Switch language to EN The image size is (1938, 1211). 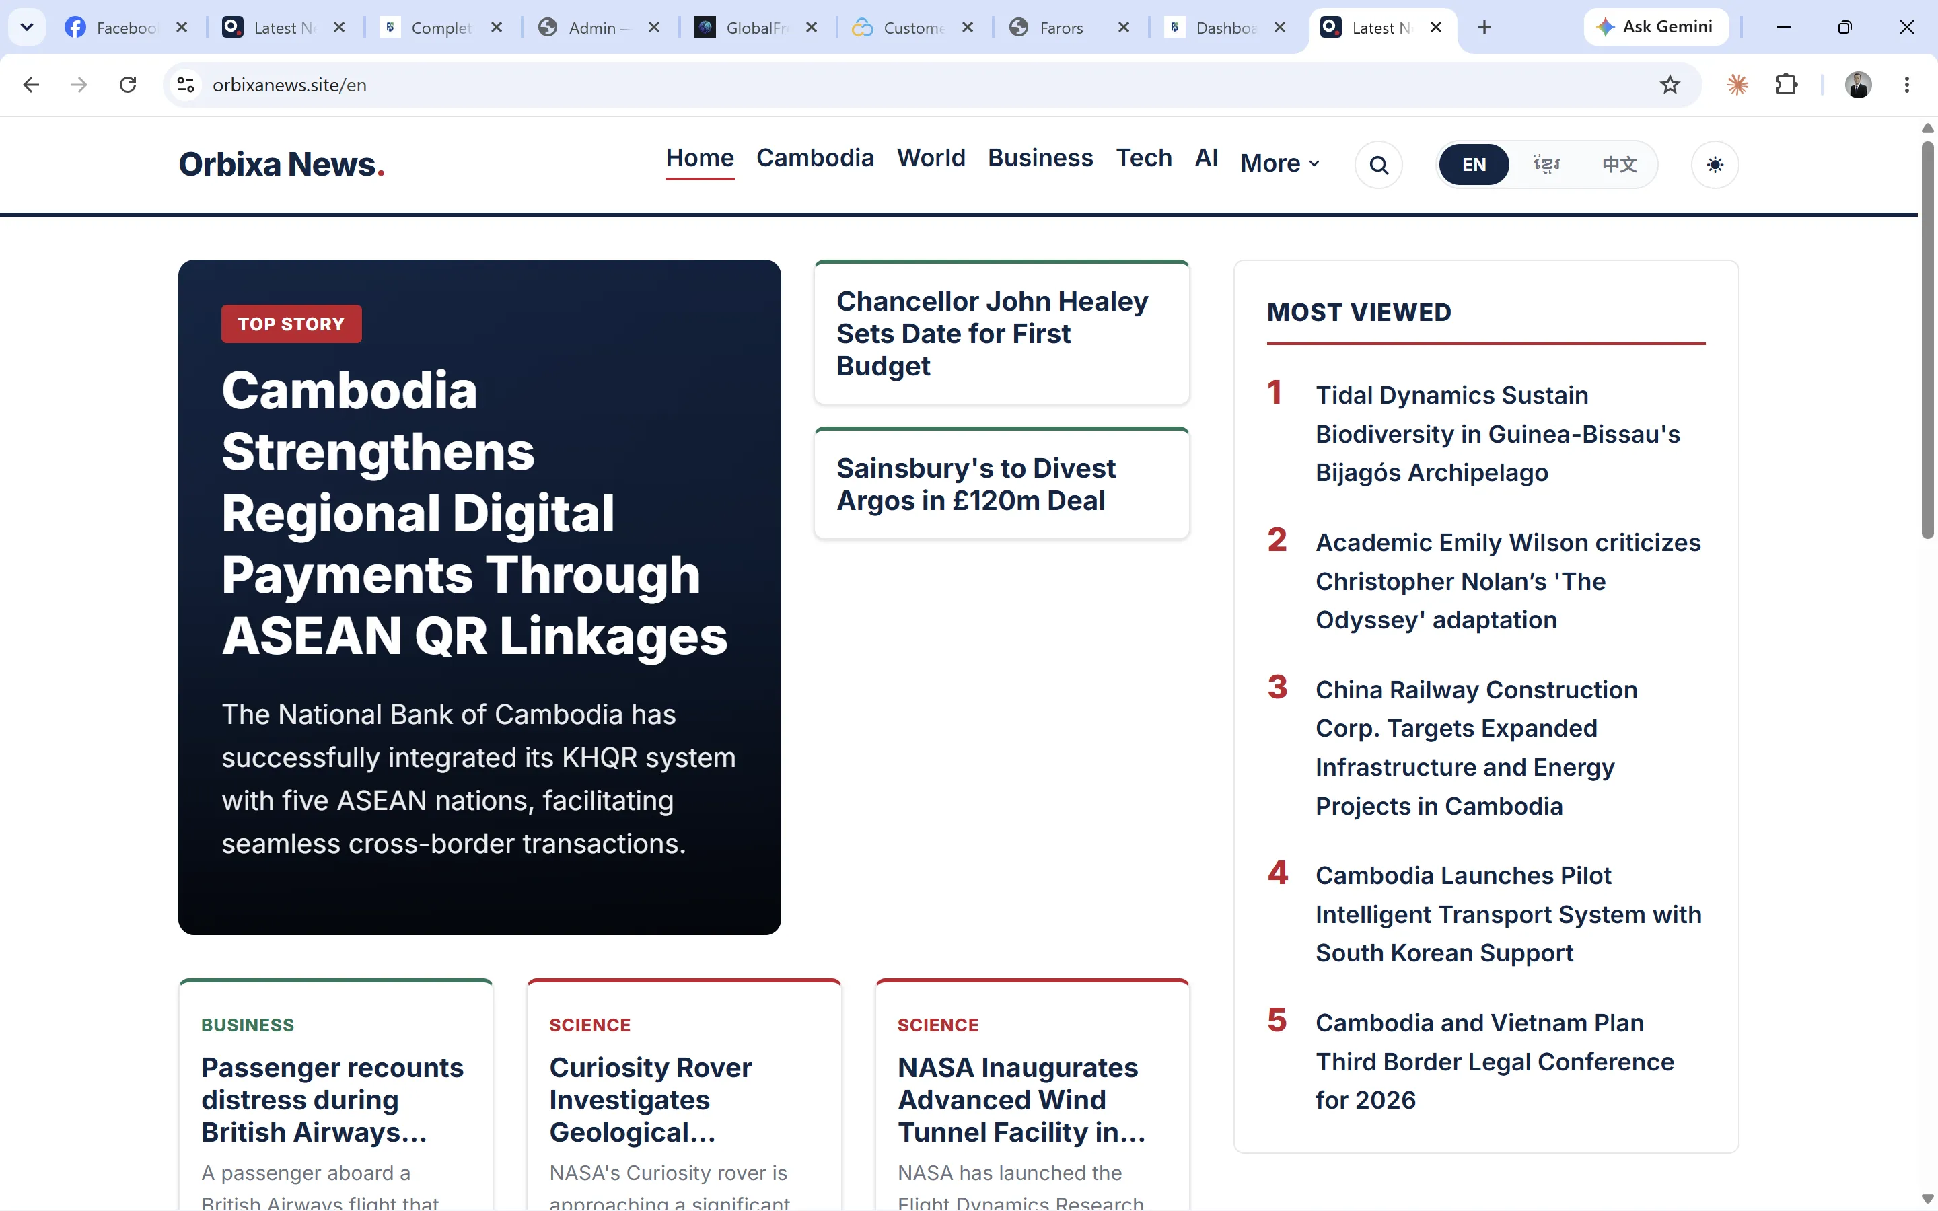(1474, 165)
